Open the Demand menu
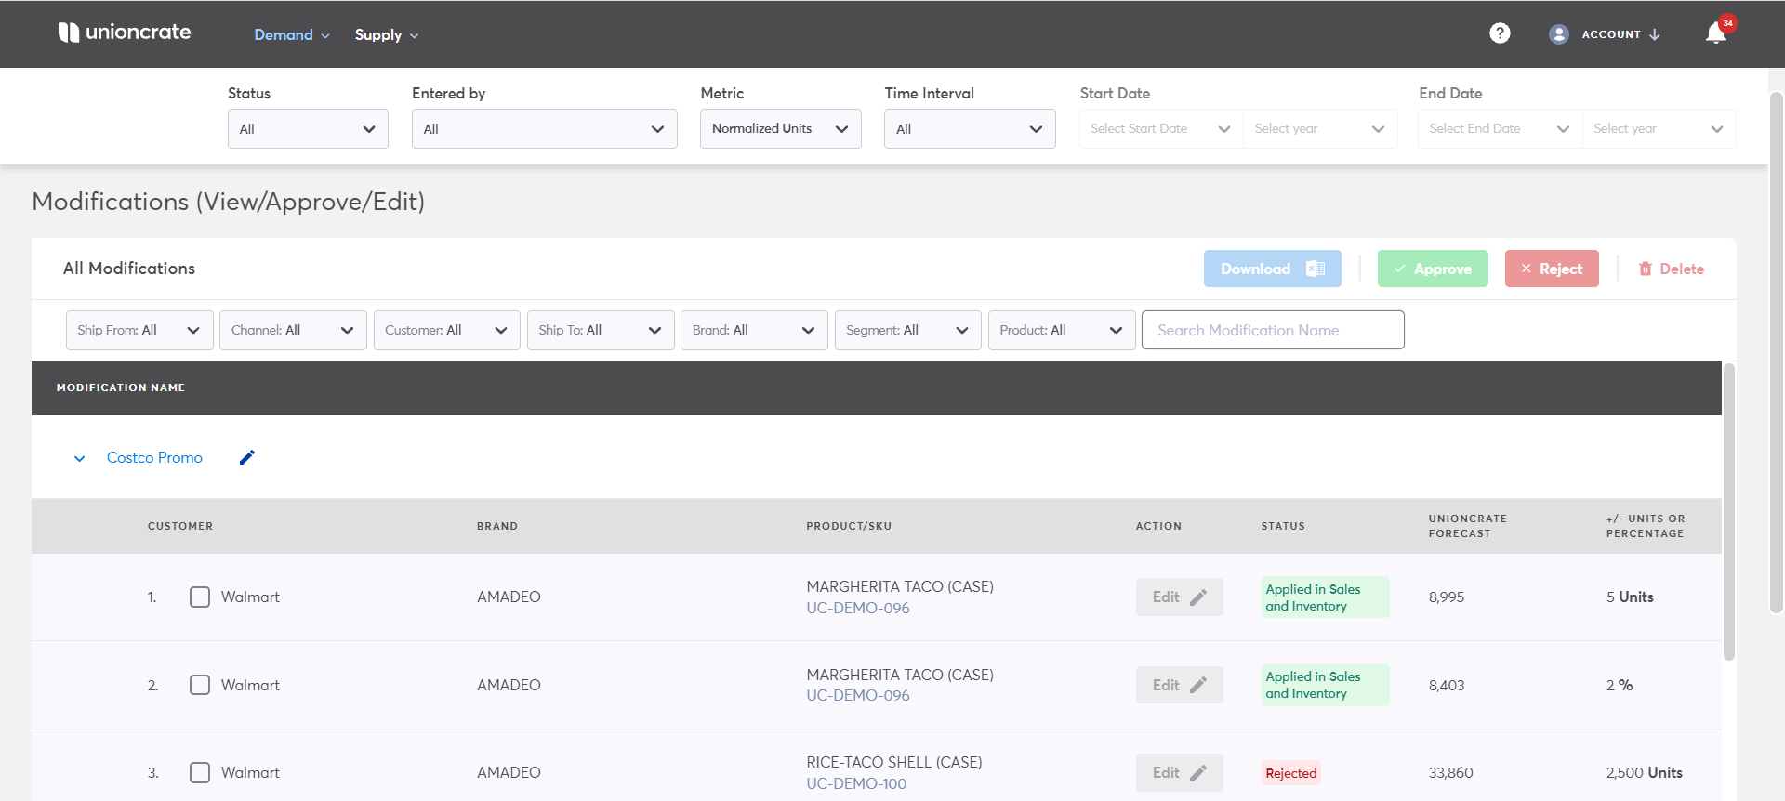This screenshot has width=1785, height=801. 291,35
